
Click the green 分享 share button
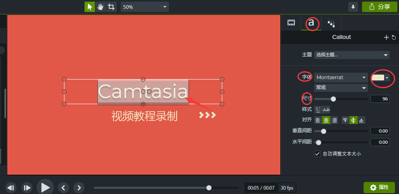pyautogui.click(x=379, y=7)
